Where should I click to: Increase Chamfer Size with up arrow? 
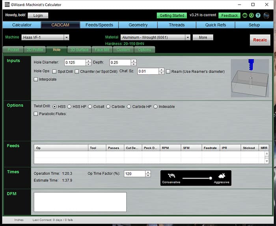161,70
